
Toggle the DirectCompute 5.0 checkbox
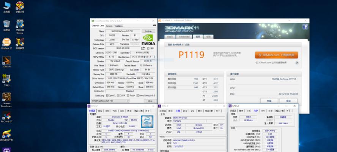pyautogui.click(x=137, y=96)
